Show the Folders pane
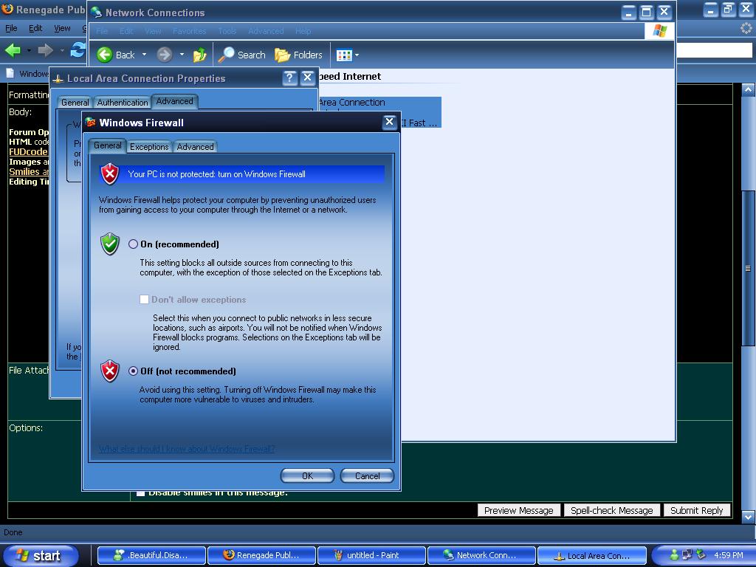Screen dimensions: 756x567 pyautogui.click(x=299, y=55)
